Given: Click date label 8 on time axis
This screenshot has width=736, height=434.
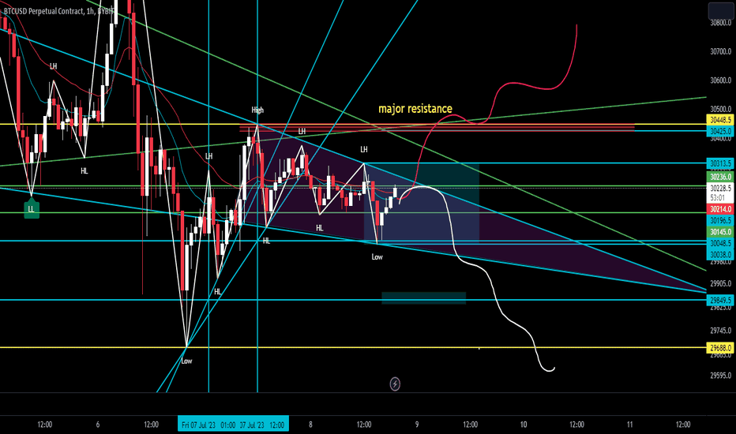Looking at the screenshot, I should tap(310, 425).
